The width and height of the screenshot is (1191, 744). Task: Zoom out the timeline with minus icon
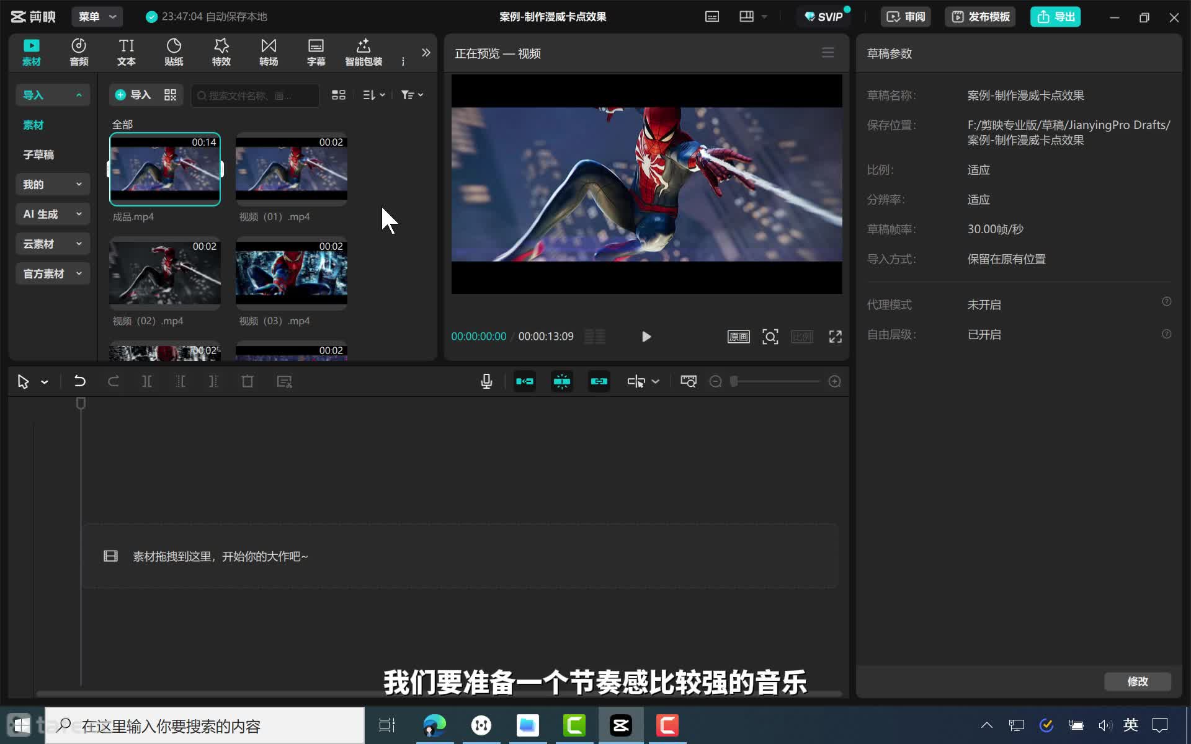(x=715, y=381)
